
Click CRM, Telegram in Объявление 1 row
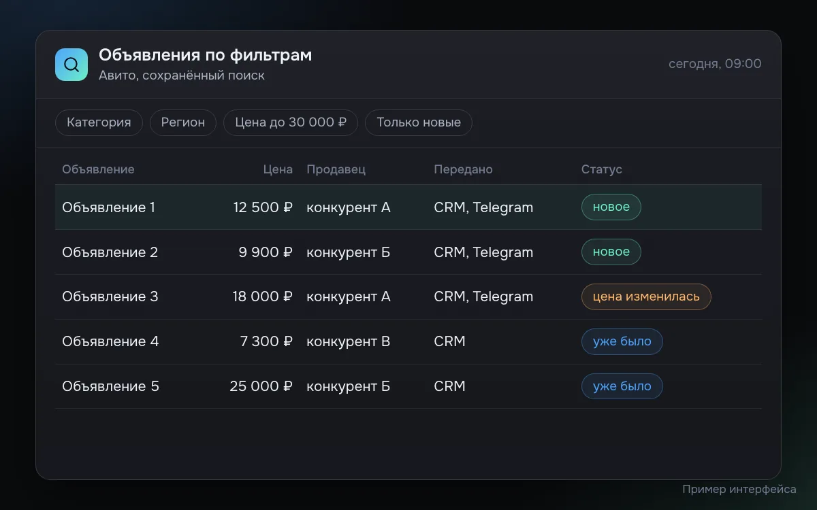pyautogui.click(x=483, y=207)
